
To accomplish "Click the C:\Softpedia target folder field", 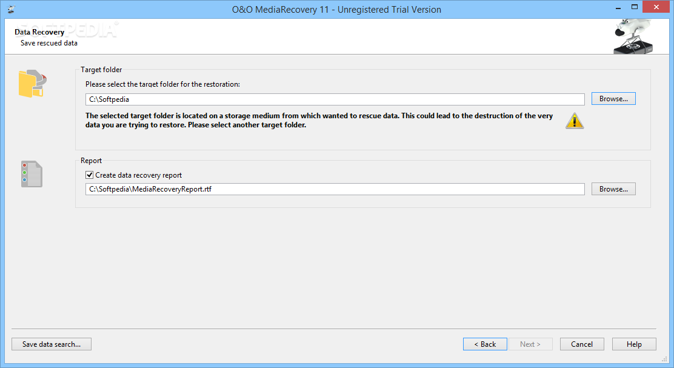I will click(335, 99).
